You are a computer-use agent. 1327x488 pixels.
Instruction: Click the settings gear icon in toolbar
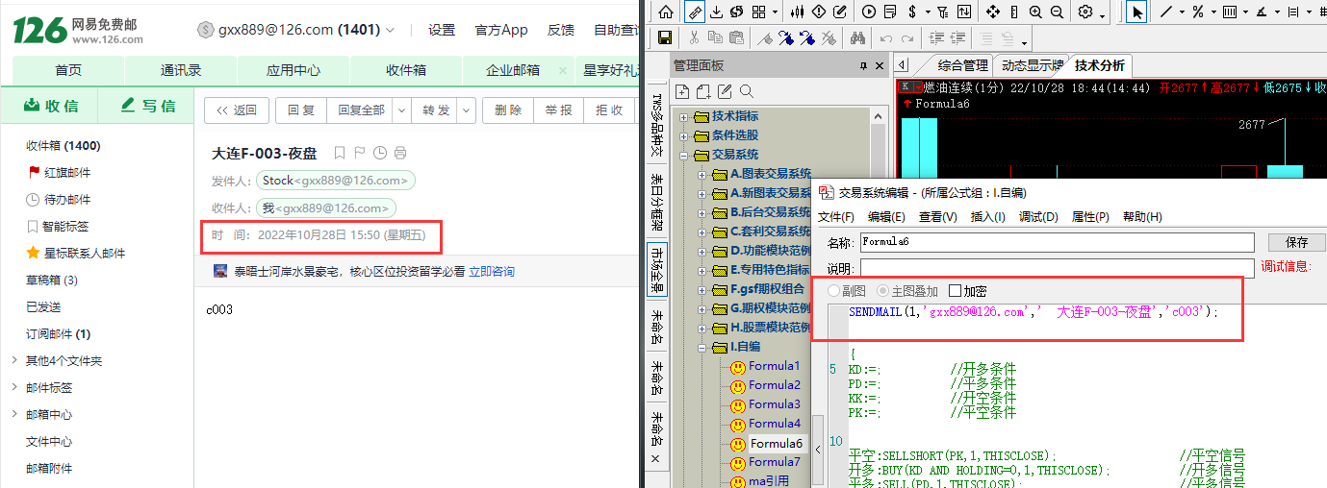coord(1085,12)
